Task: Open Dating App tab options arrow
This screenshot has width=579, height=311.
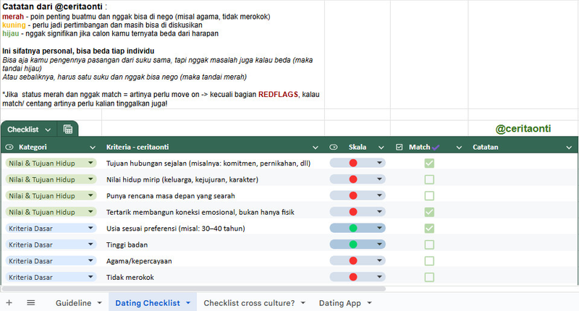Action: click(369, 303)
